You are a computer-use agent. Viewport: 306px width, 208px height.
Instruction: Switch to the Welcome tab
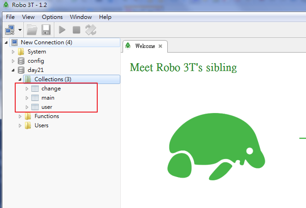click(145, 46)
